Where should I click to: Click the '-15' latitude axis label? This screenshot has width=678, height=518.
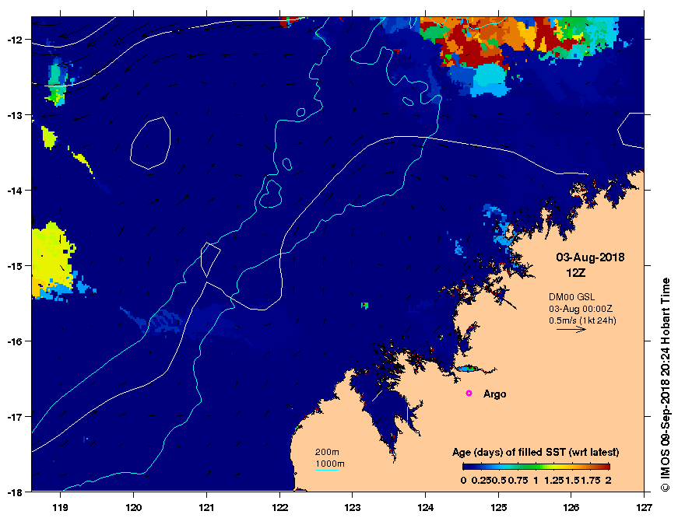(x=16, y=266)
